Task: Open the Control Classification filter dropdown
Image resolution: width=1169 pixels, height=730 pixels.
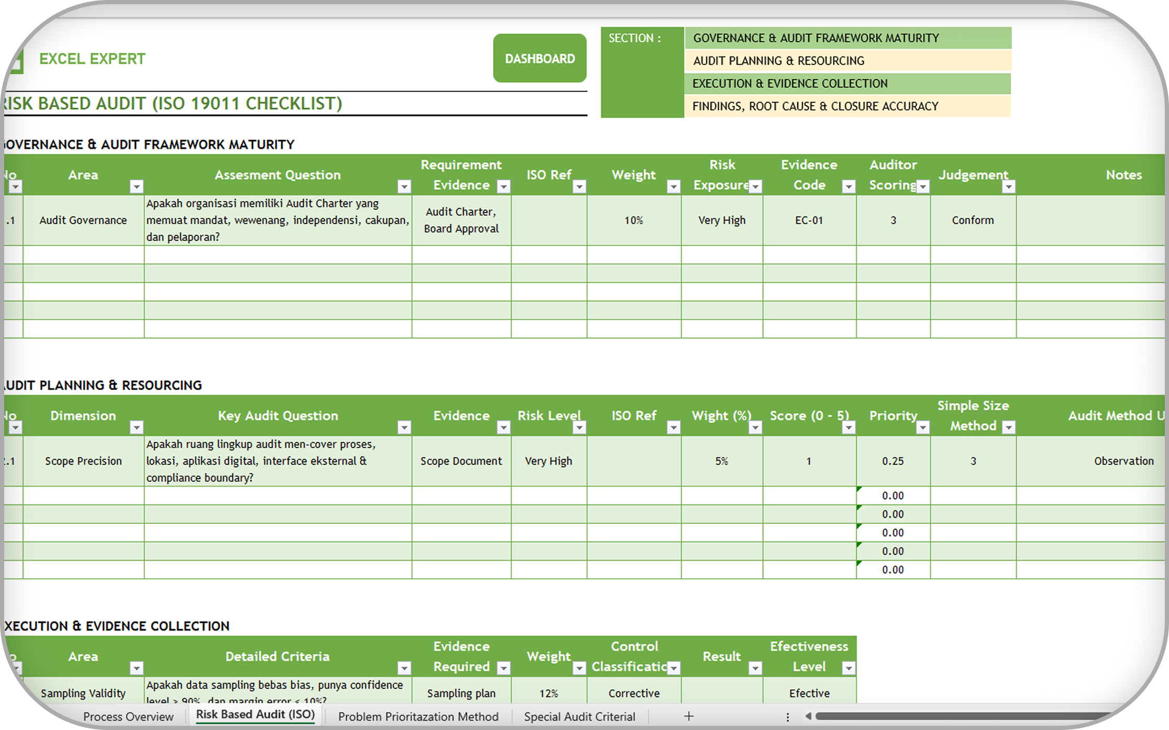Action: [673, 668]
